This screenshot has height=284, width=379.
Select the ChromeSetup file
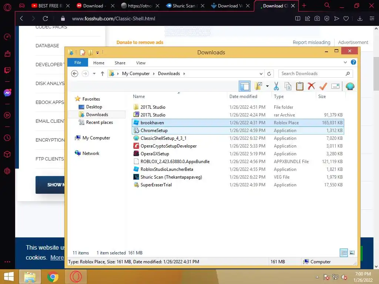238,131
